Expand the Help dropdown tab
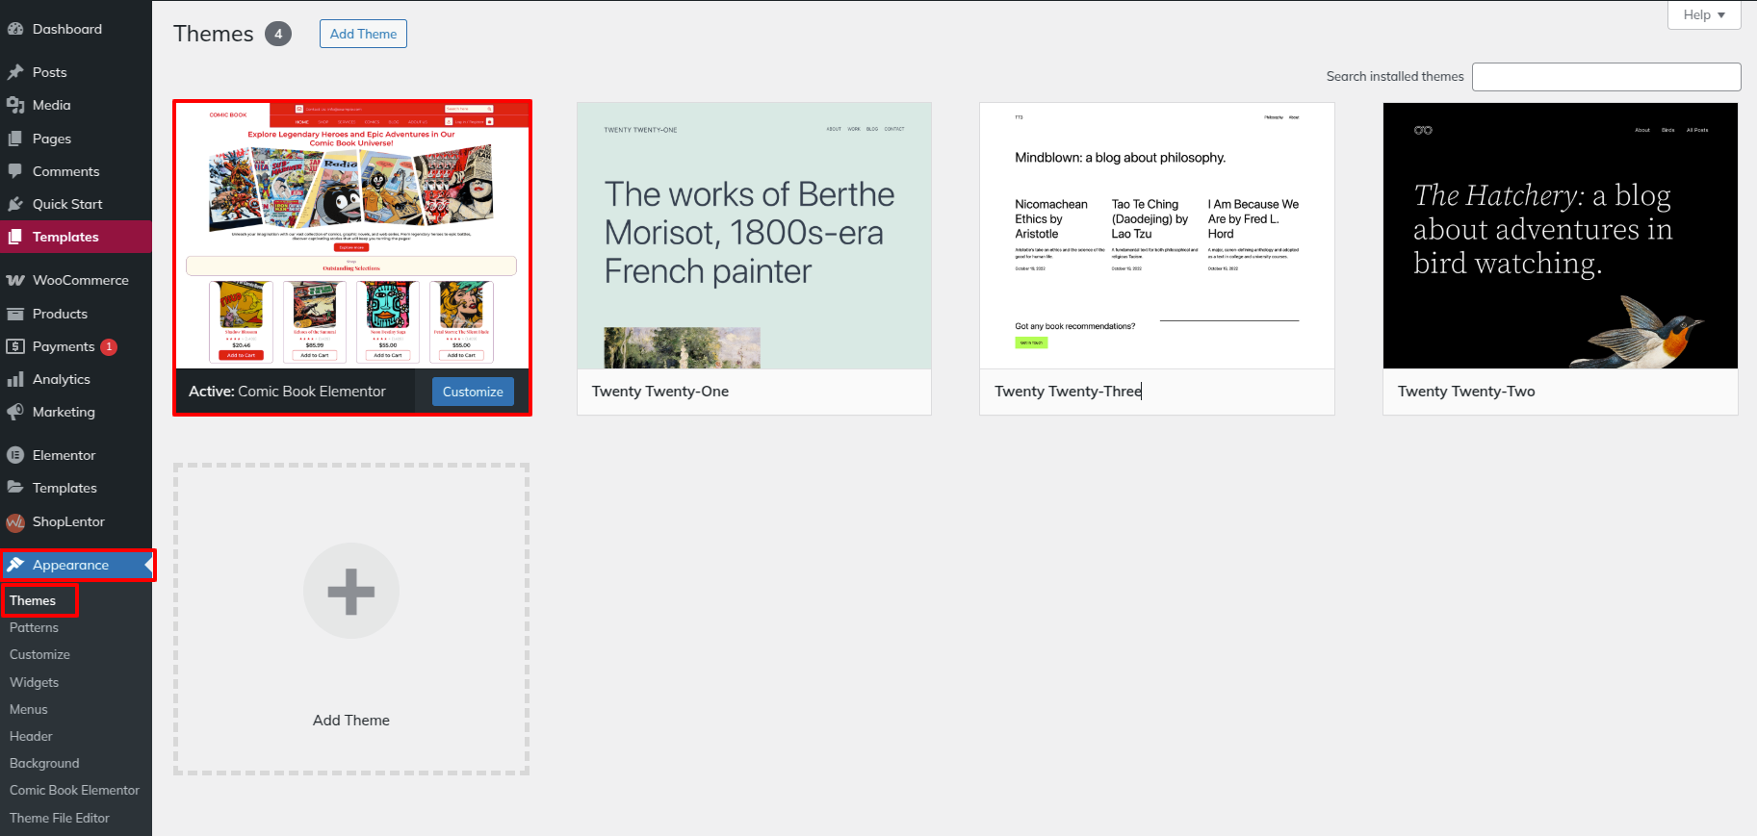Viewport: 1757px width, 836px height. click(x=1704, y=15)
